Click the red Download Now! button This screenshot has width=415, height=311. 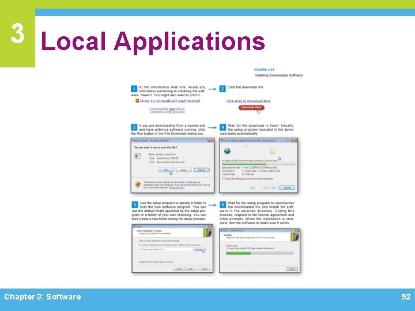click(x=251, y=107)
